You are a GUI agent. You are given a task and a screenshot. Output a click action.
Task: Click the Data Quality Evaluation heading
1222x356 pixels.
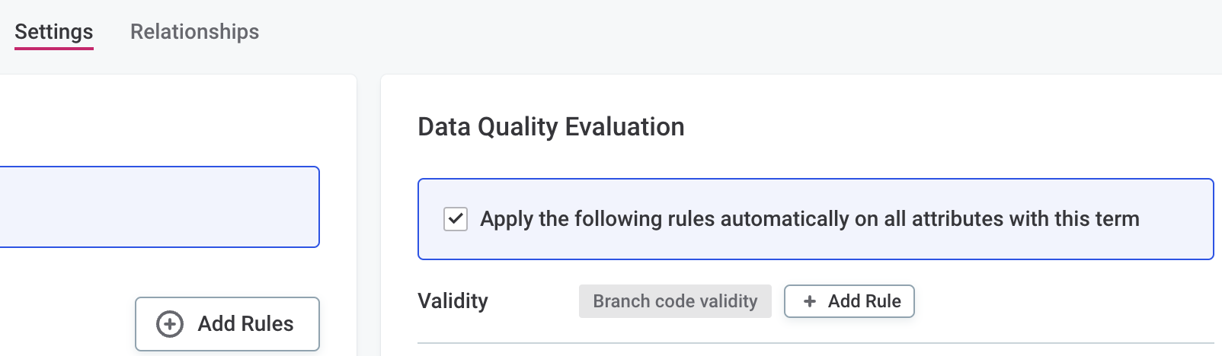coord(551,126)
